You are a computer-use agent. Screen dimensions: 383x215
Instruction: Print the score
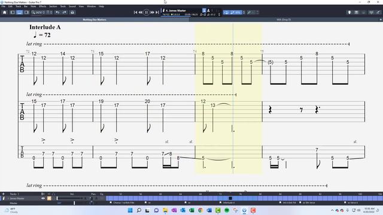coord(72,13)
